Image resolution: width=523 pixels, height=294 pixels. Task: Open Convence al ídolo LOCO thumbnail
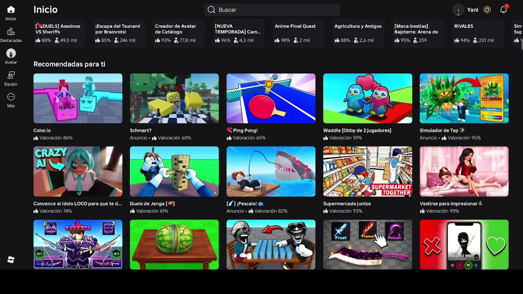[78, 171]
